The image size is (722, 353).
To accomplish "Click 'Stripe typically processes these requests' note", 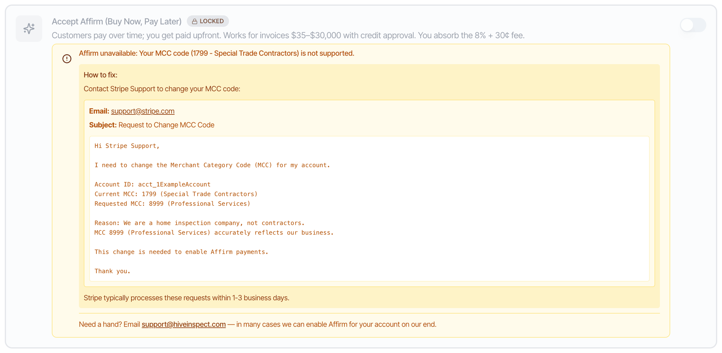I will (187, 298).
